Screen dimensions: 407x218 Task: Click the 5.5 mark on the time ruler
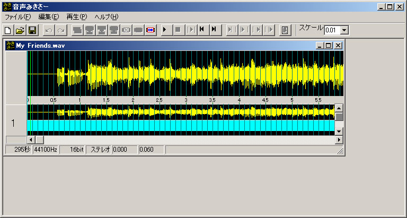click(x=318, y=100)
